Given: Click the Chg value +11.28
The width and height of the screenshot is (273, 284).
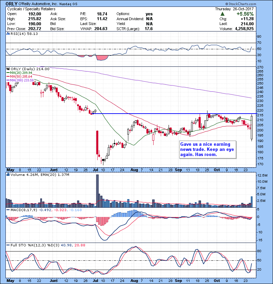Looking at the screenshot, I should tap(247, 19).
